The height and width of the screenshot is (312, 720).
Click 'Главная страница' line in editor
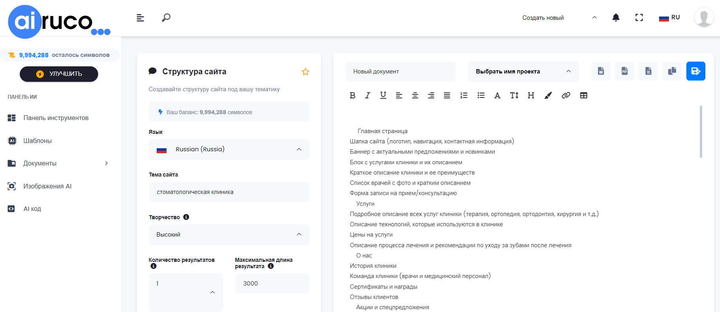[383, 131]
